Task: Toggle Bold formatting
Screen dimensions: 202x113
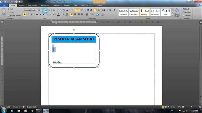Action: point(25,14)
